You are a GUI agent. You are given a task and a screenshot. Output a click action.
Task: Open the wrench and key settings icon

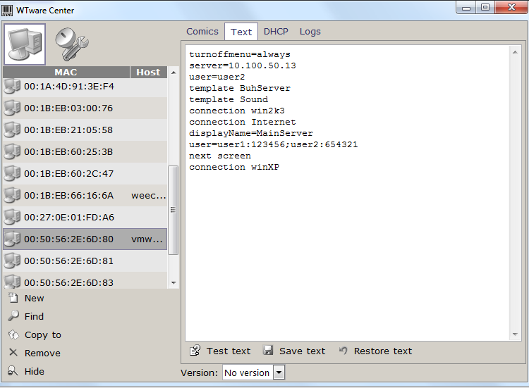70,44
